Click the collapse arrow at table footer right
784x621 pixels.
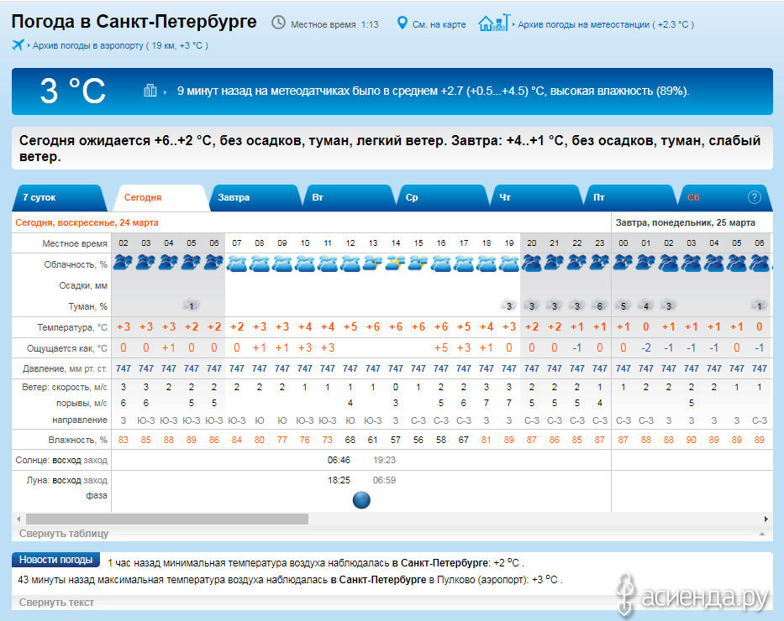point(762,534)
